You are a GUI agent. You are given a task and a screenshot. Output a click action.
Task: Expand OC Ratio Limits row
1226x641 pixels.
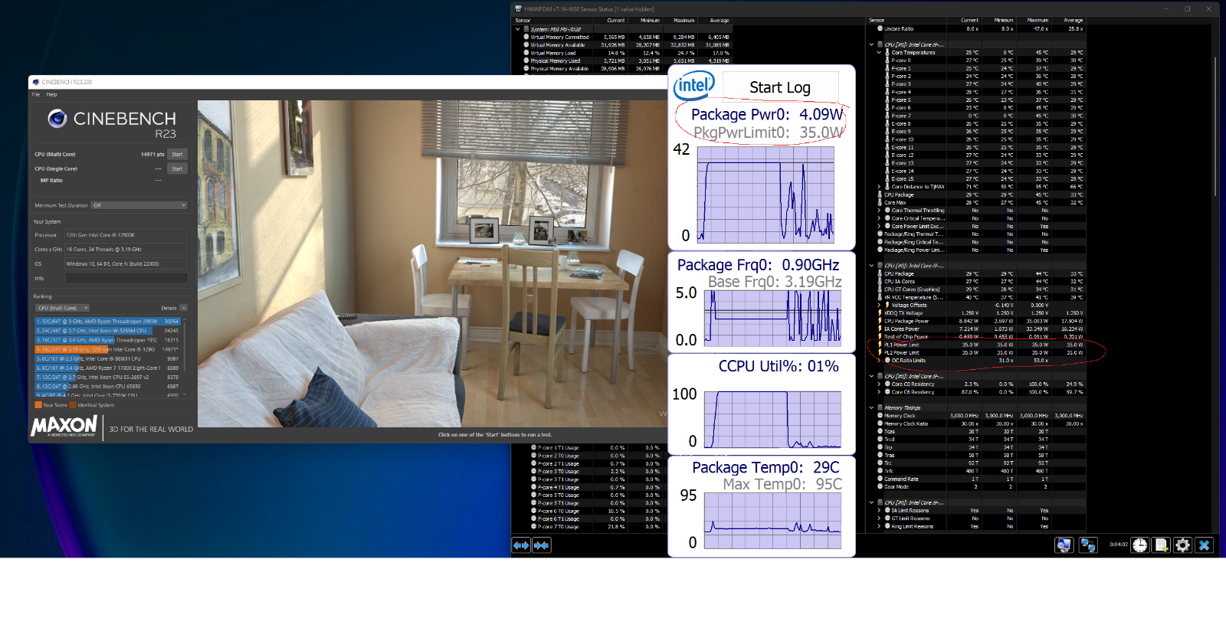click(x=879, y=361)
